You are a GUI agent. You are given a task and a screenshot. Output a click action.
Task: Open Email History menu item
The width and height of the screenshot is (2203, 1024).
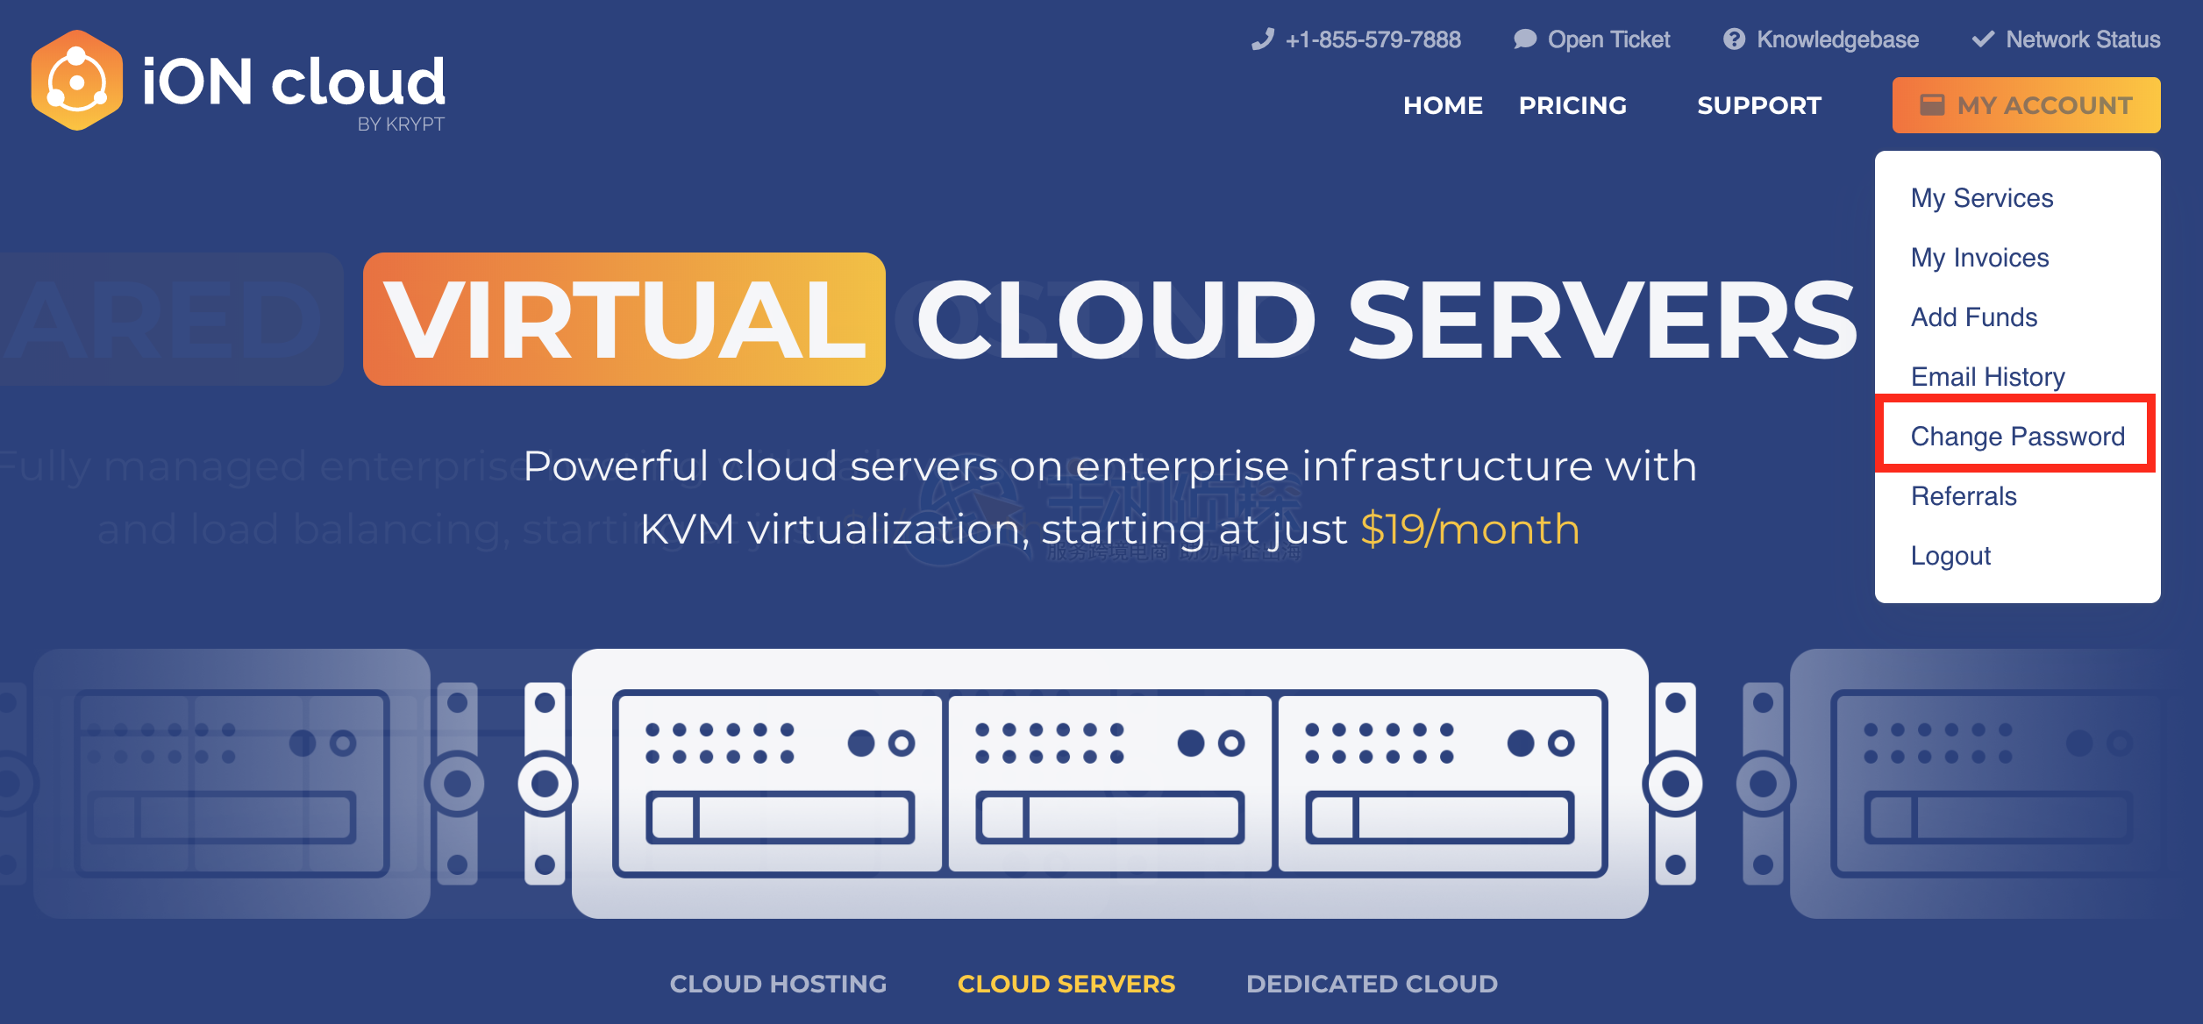(1987, 377)
